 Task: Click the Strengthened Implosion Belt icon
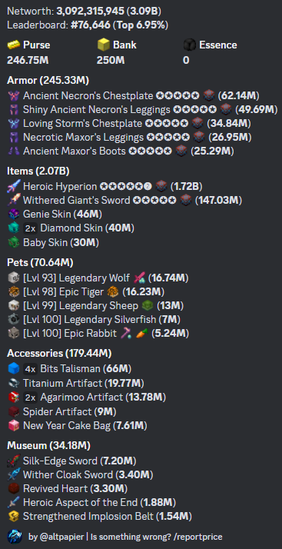click(x=14, y=516)
